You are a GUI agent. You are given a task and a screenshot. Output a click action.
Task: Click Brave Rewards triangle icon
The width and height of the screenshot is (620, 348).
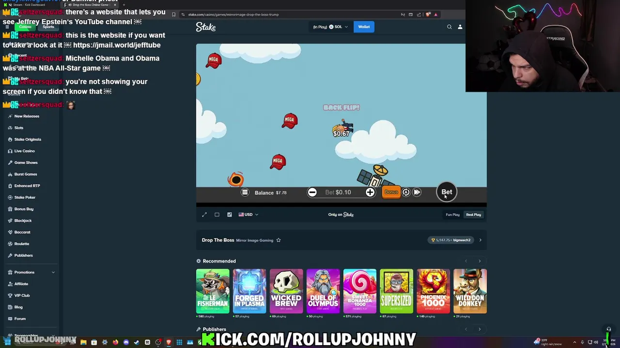tap(435, 14)
